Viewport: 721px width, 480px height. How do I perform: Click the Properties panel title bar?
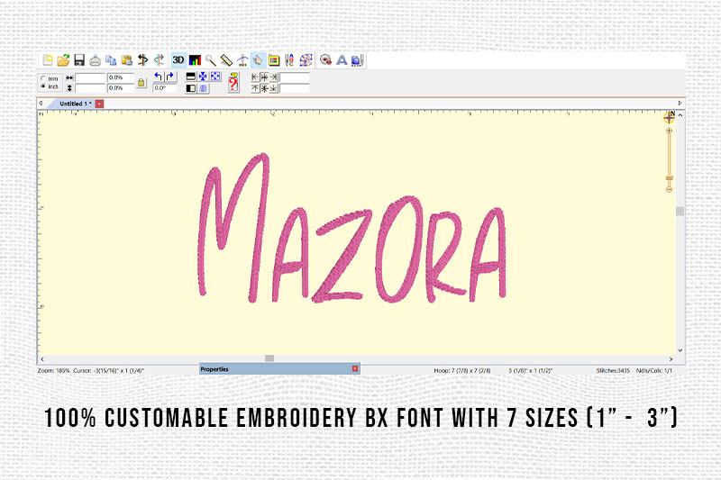(279, 369)
